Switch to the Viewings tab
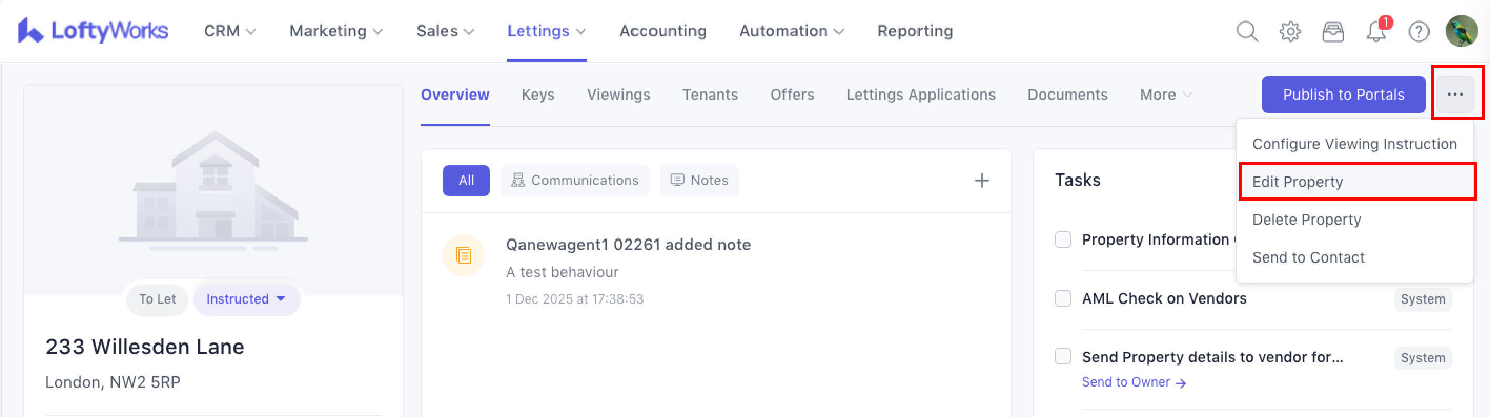This screenshot has height=417, width=1490. (618, 95)
